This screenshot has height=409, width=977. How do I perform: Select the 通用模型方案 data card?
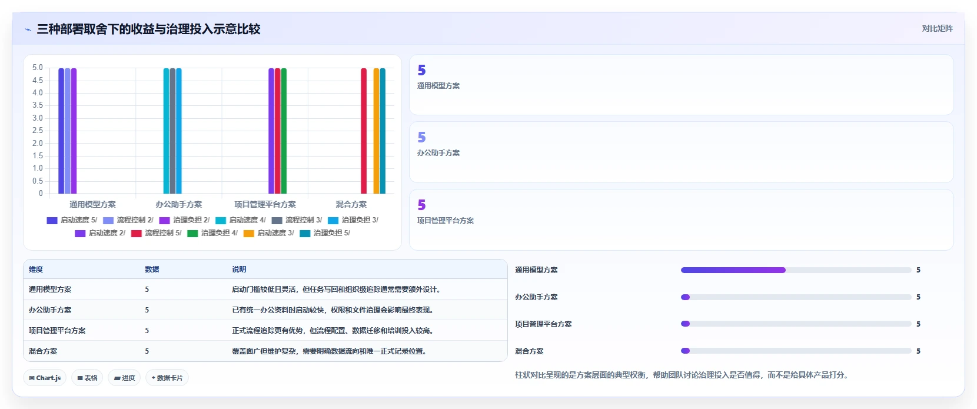681,85
